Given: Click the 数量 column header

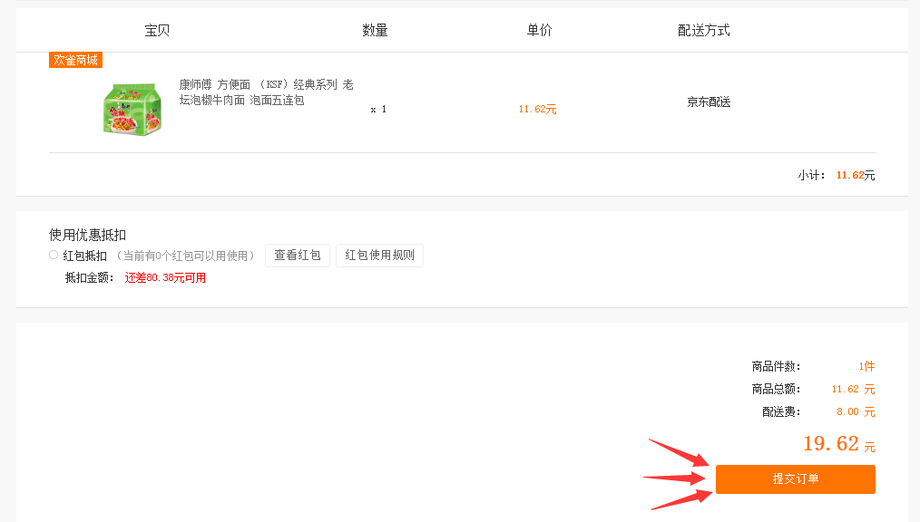Looking at the screenshot, I should coord(375,31).
